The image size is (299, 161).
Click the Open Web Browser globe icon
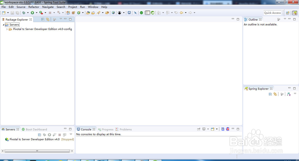113,13
